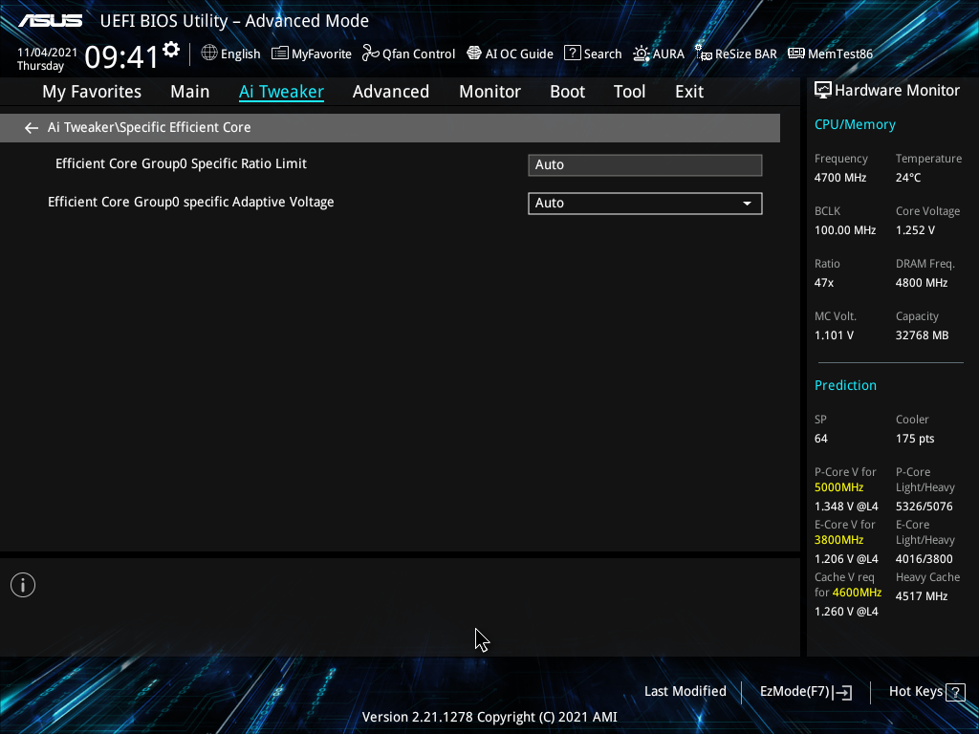This screenshot has width=979, height=734.
Task: Click the English language label
Action: tap(240, 54)
